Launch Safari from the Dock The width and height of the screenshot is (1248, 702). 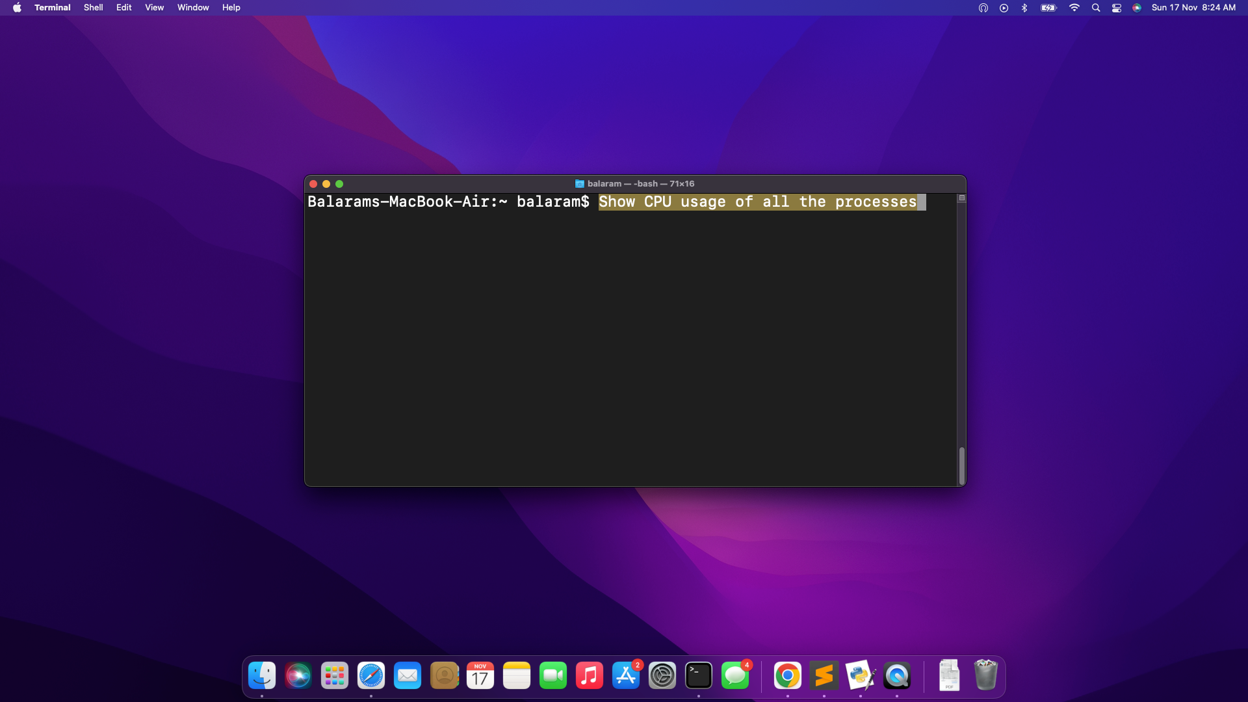click(371, 676)
